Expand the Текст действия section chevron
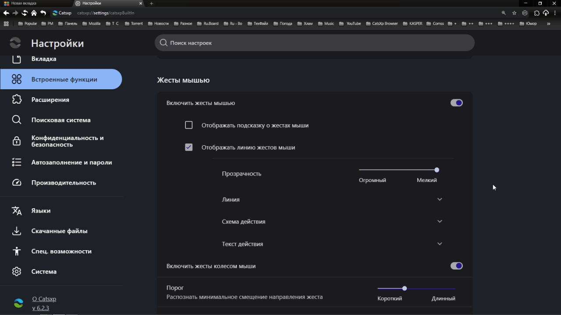561x315 pixels. click(x=440, y=244)
